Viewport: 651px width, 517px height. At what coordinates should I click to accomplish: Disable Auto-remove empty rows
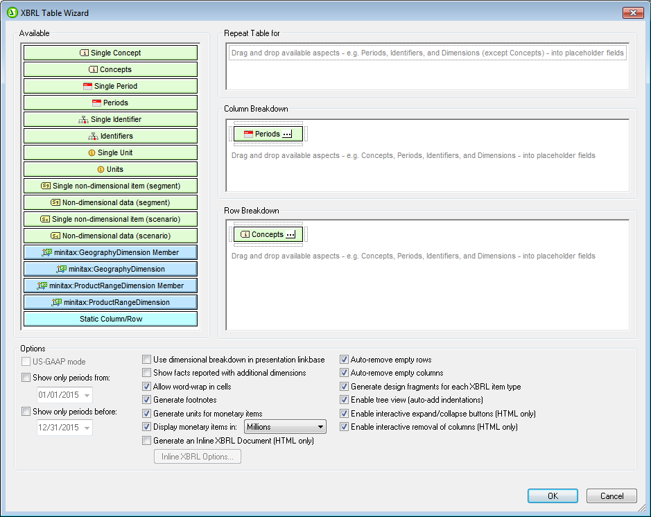click(344, 360)
